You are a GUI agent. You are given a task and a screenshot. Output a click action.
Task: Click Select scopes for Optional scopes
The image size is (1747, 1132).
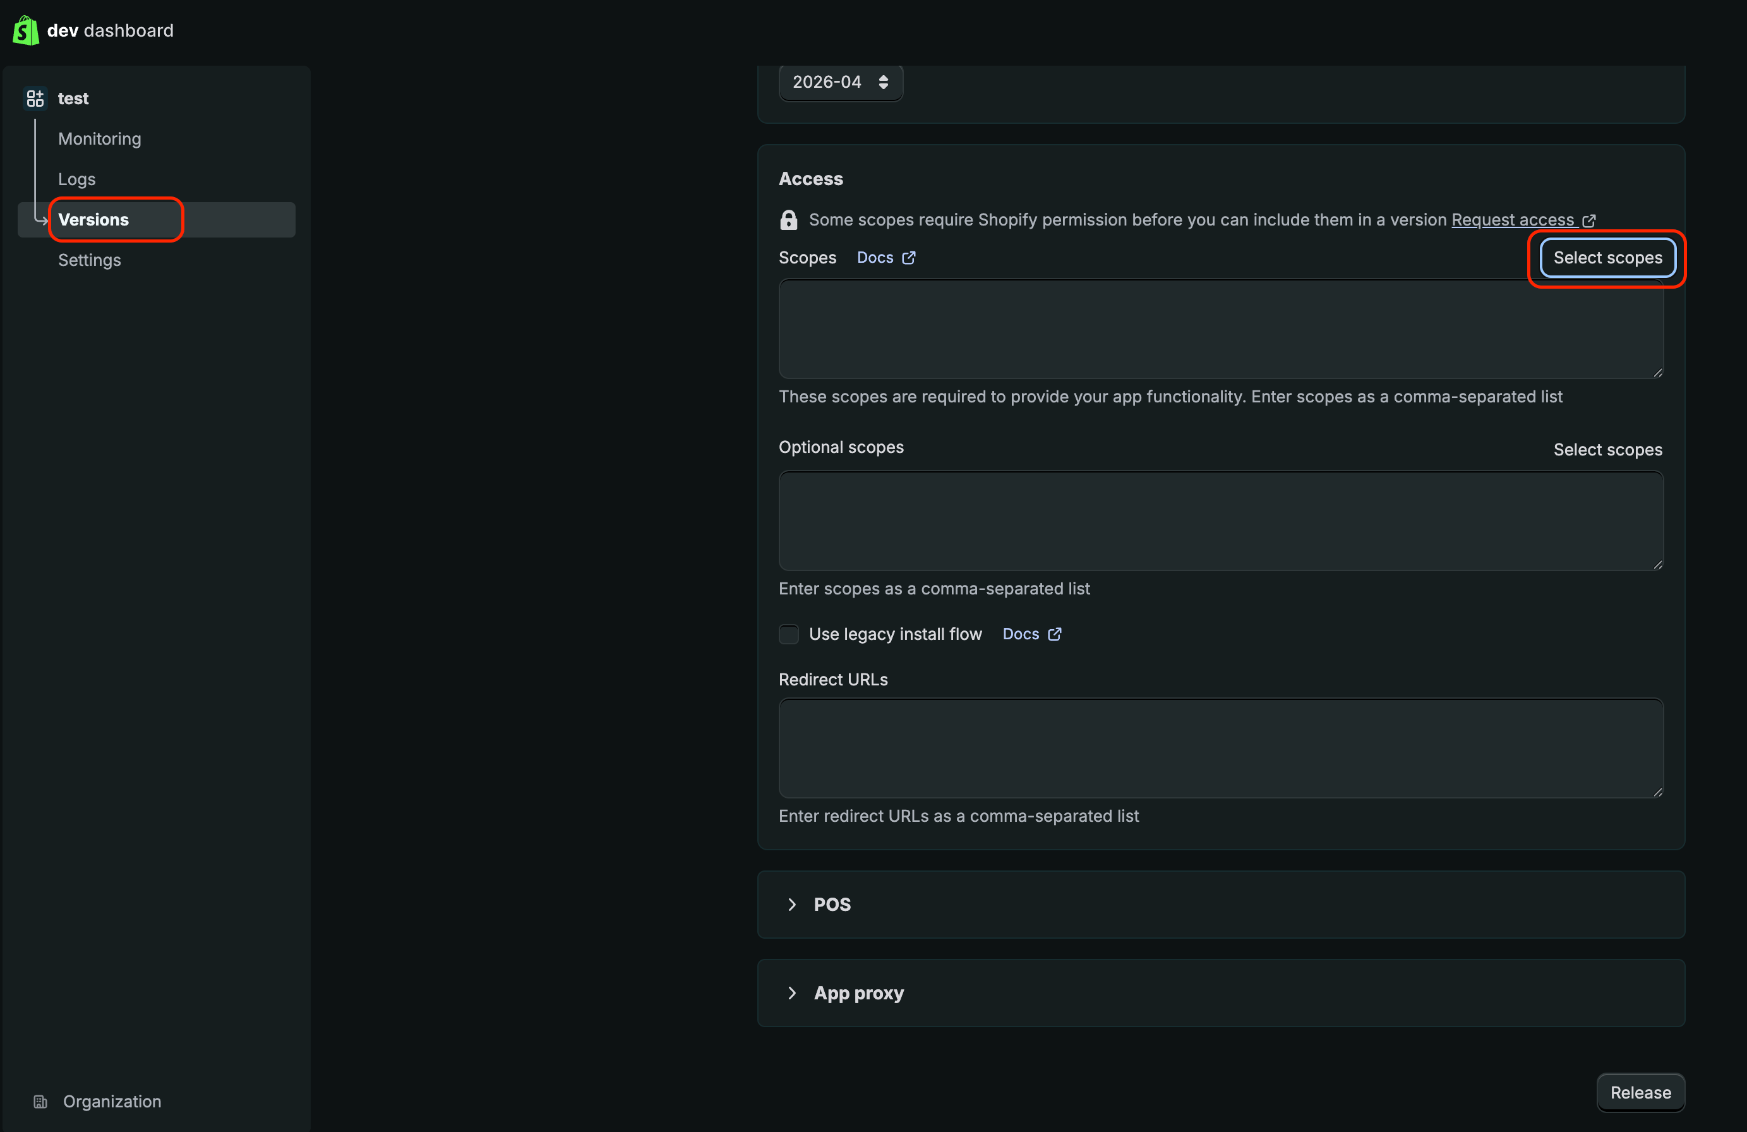[x=1607, y=450]
